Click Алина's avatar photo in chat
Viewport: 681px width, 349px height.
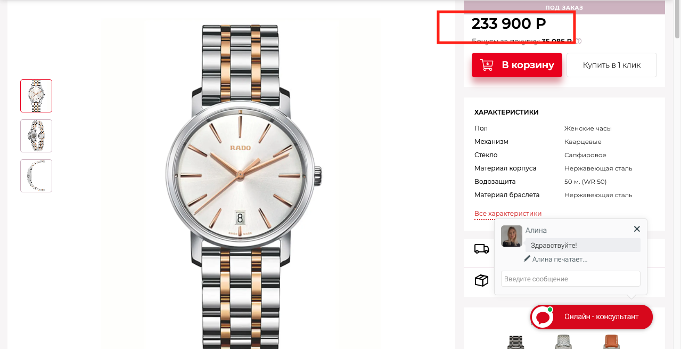coord(512,236)
